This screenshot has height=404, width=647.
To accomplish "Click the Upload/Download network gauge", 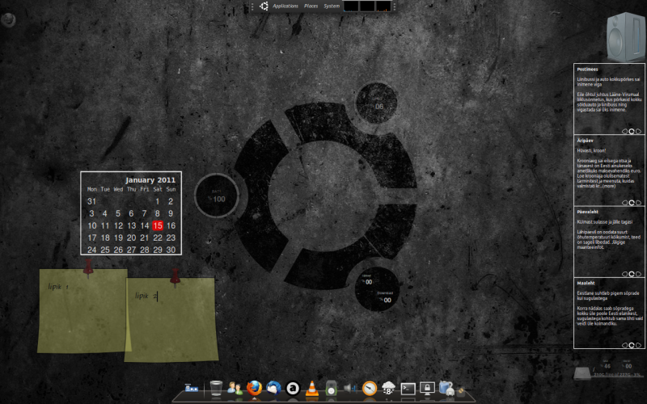I will 377,289.
